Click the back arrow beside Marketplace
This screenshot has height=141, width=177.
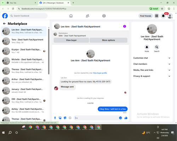4,24
